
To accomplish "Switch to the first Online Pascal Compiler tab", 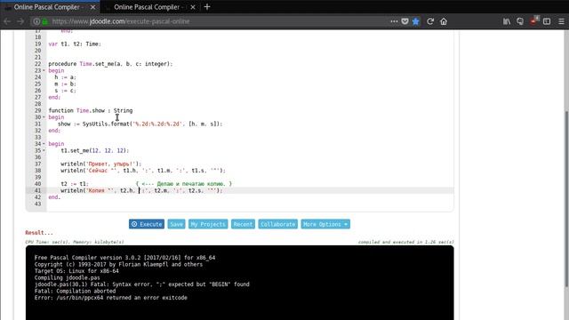I will pos(50,7).
